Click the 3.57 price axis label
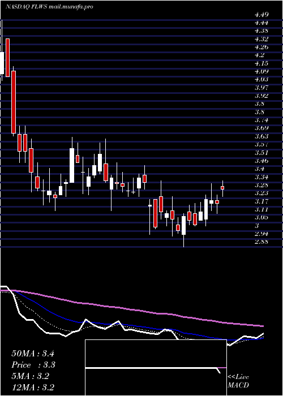 [261, 144]
